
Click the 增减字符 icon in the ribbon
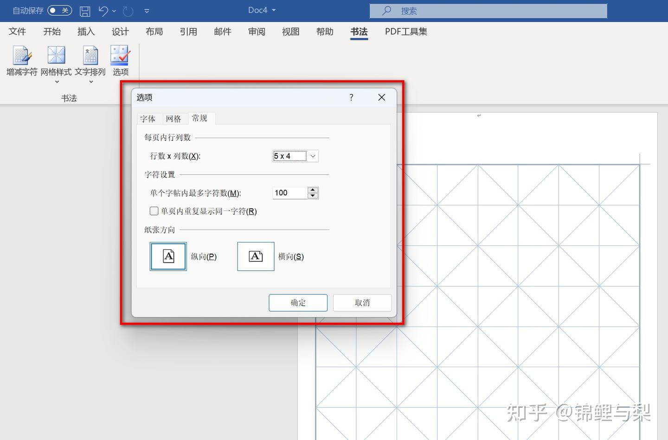tap(21, 55)
